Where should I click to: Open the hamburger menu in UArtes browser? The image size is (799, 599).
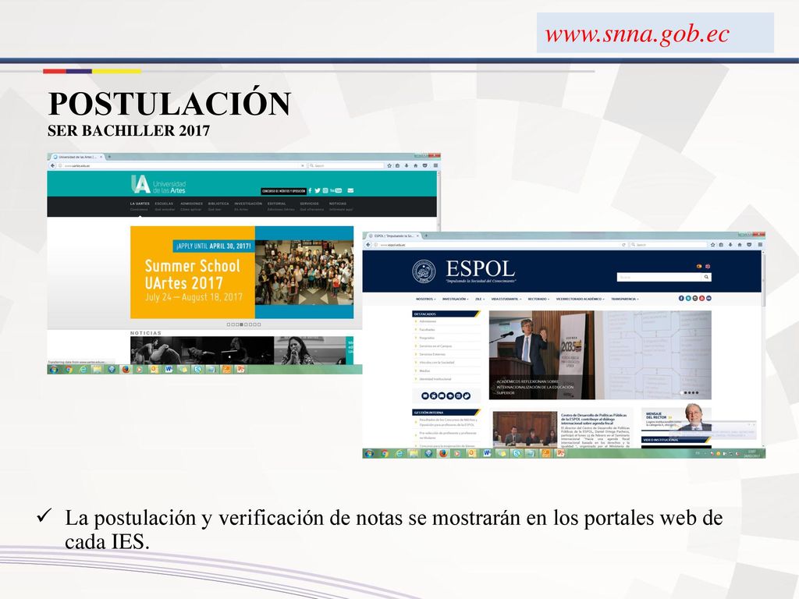(435, 165)
